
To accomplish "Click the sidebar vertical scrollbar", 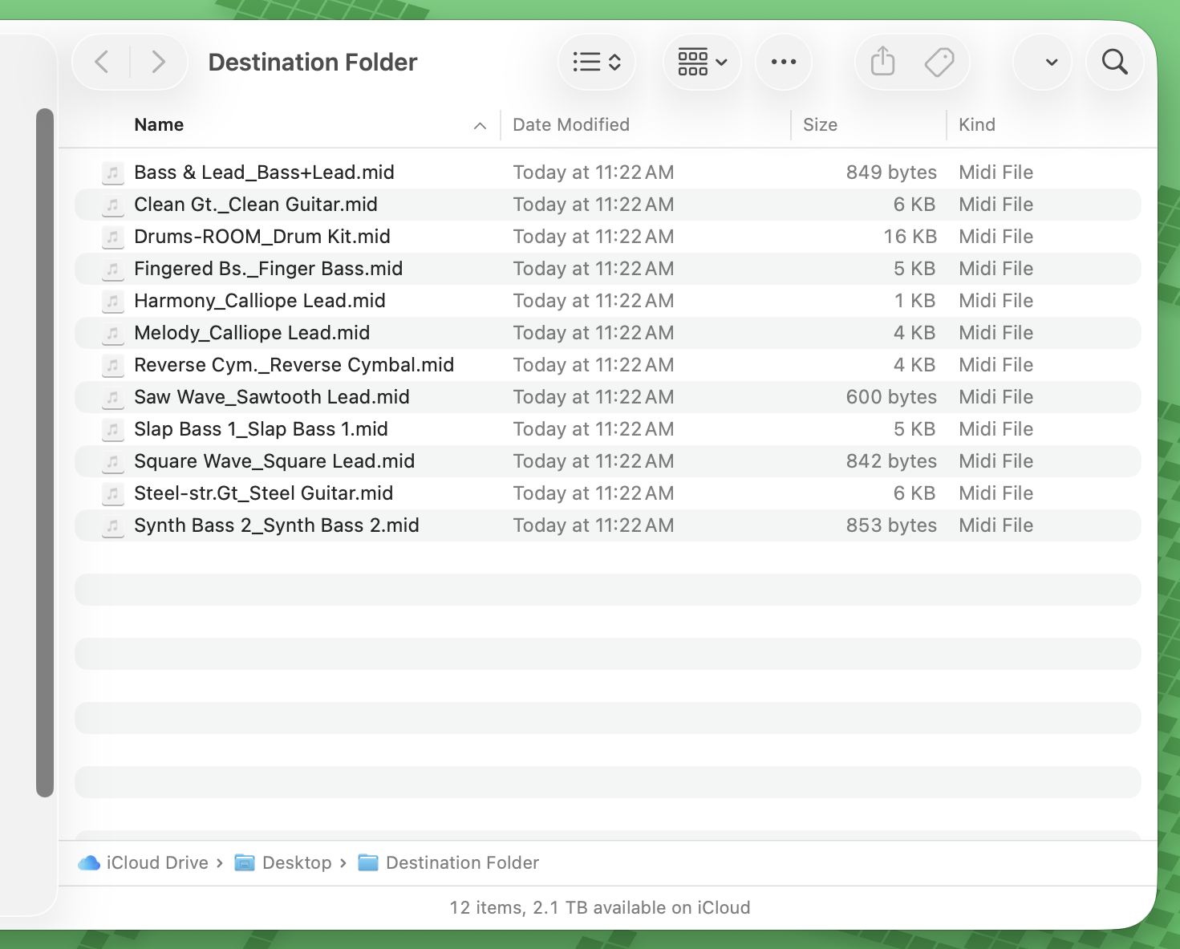I will [x=45, y=452].
